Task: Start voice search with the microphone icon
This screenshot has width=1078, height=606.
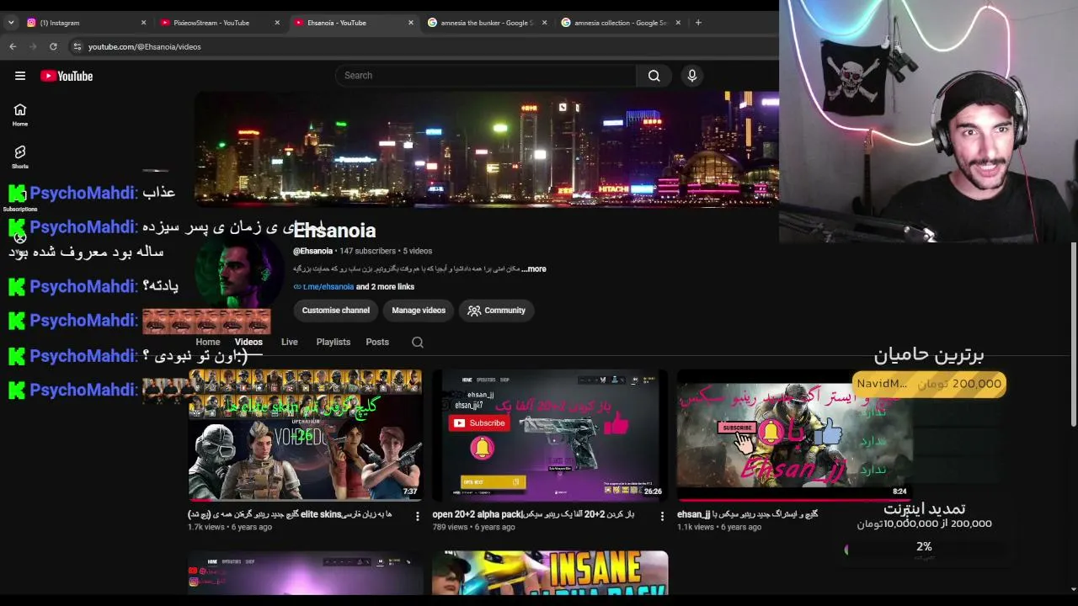Action: tap(692, 76)
